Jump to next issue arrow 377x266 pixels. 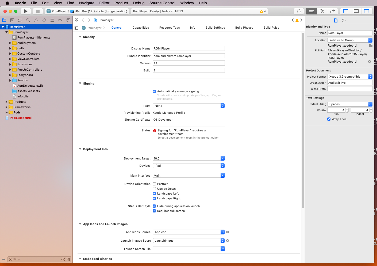[302, 20]
